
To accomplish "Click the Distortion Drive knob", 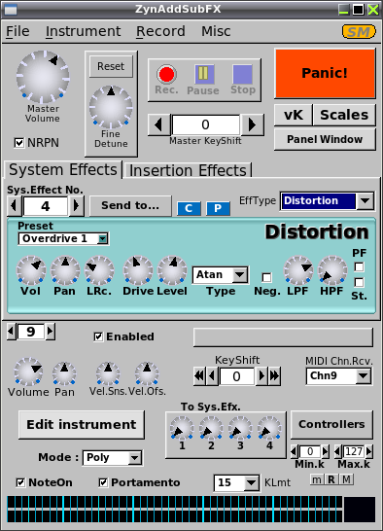I will [x=137, y=270].
